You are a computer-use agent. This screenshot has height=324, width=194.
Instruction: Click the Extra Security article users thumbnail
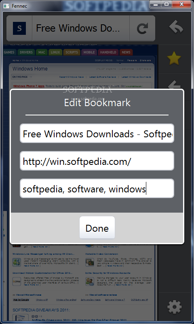[90, 281]
